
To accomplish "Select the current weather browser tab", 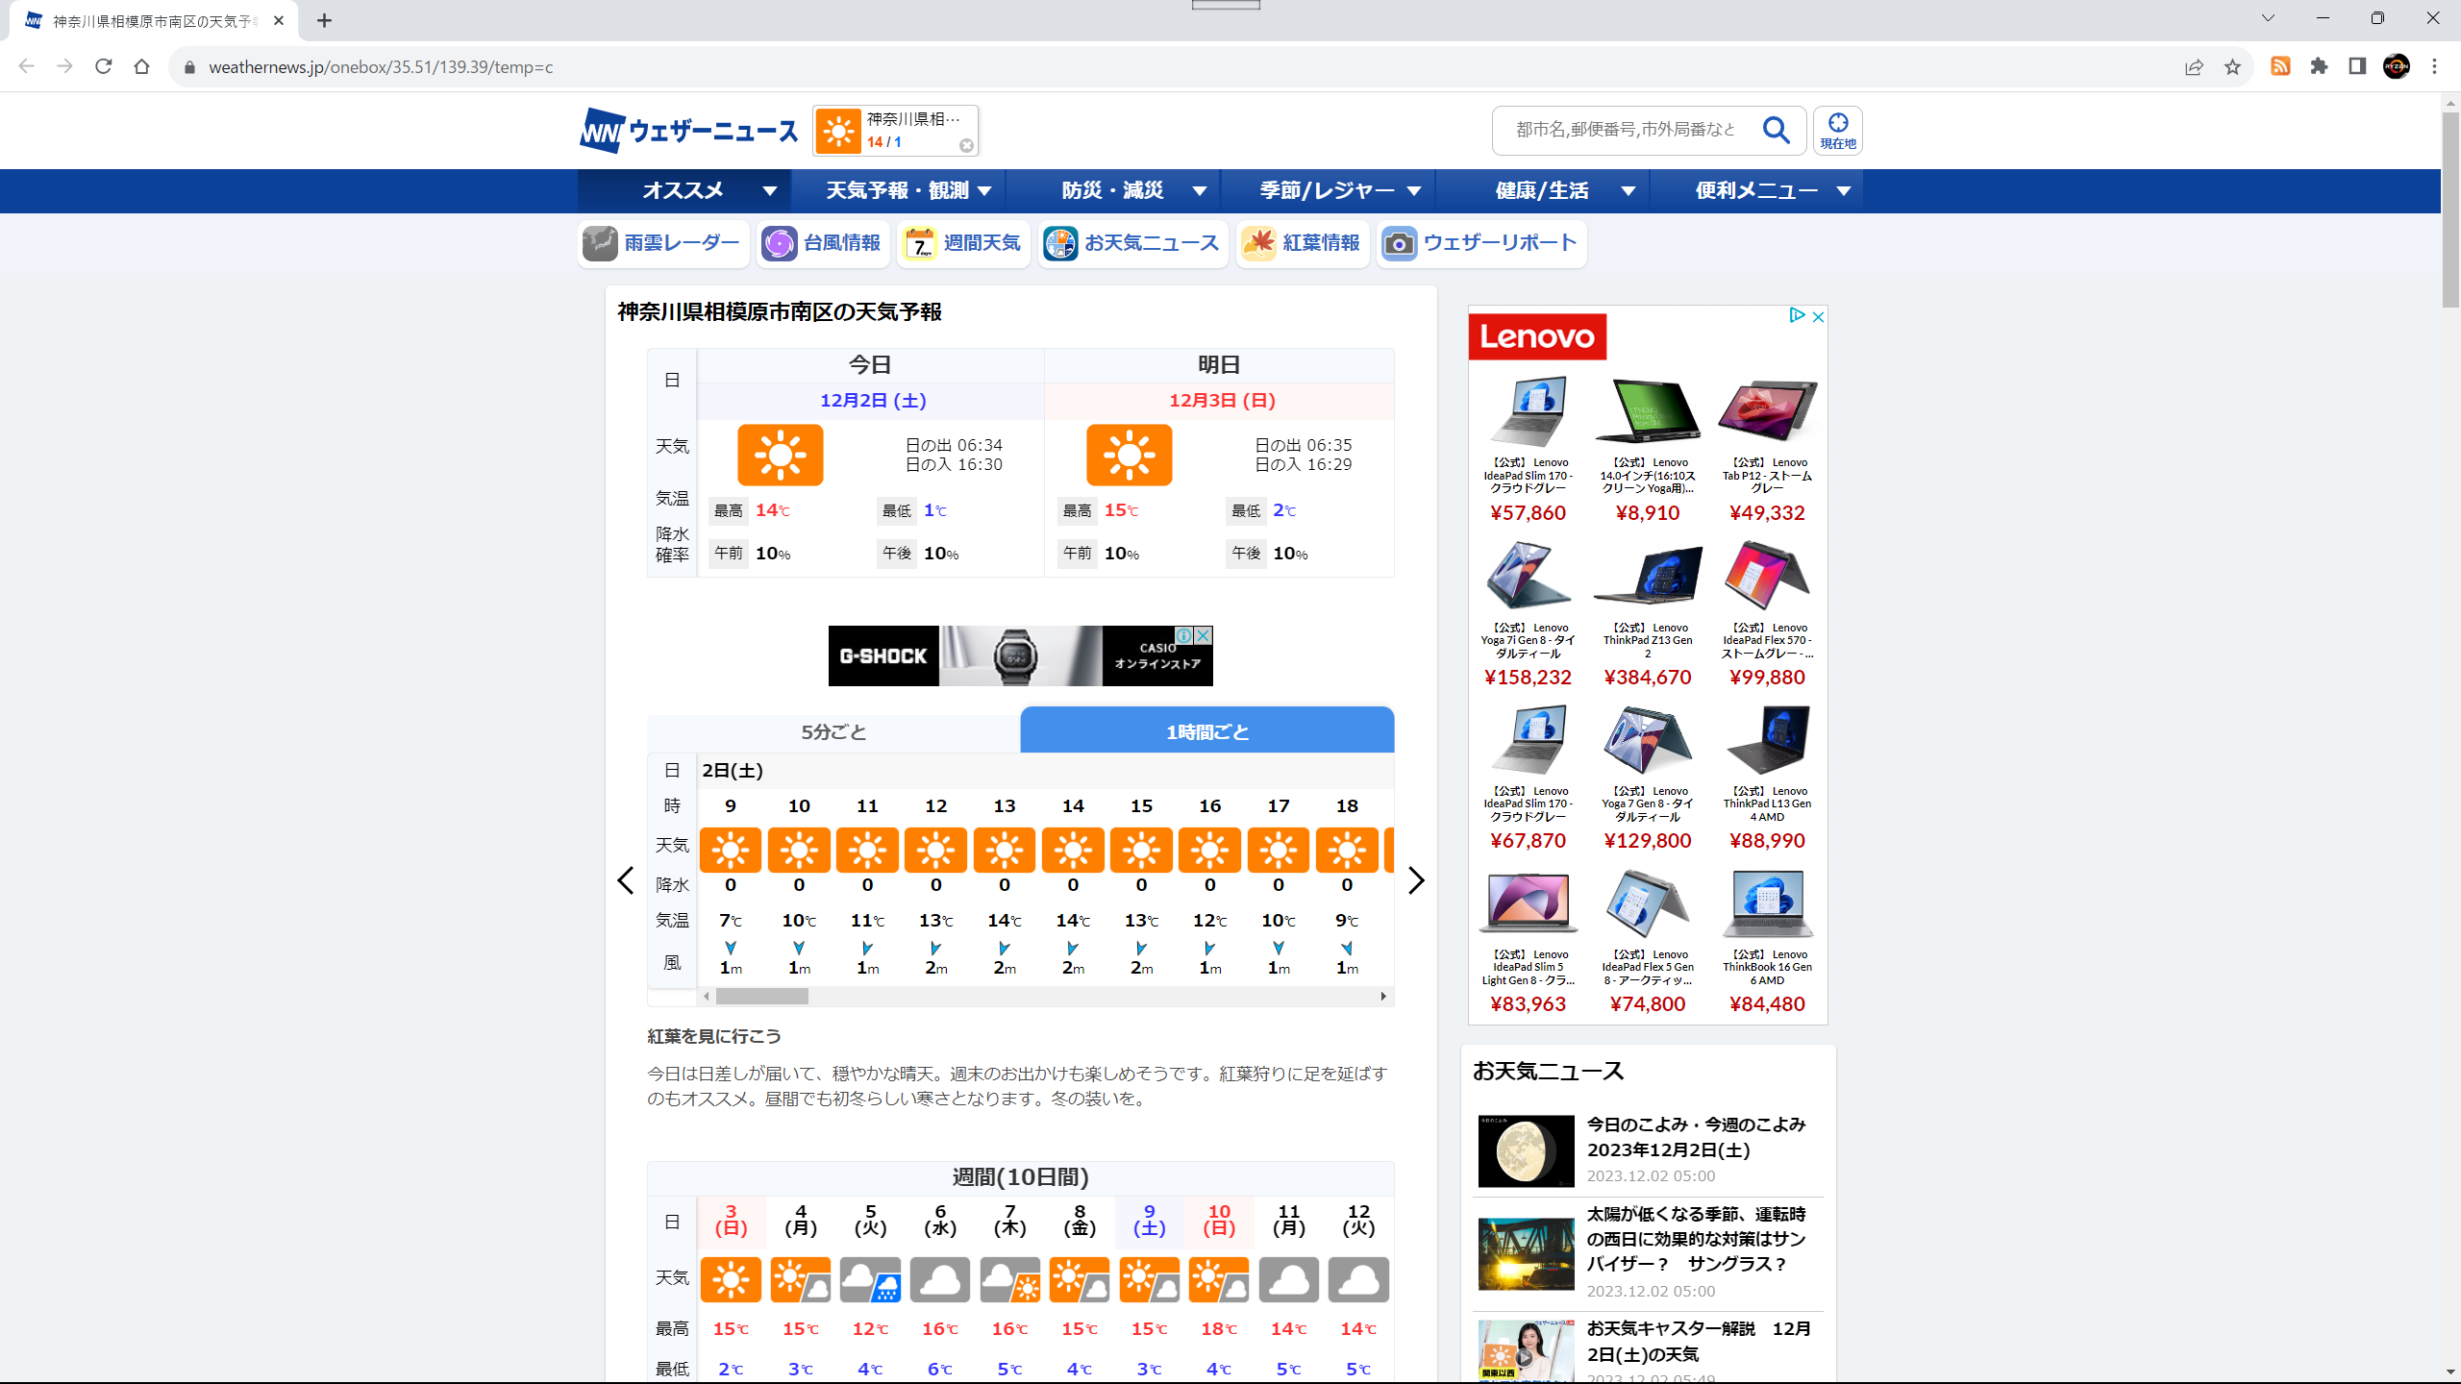I will (154, 21).
